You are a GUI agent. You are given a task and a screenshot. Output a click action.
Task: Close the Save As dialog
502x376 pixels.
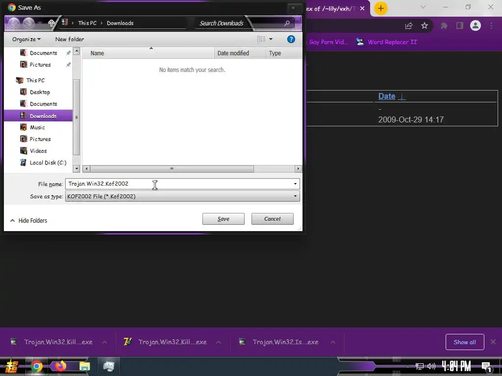point(293,8)
